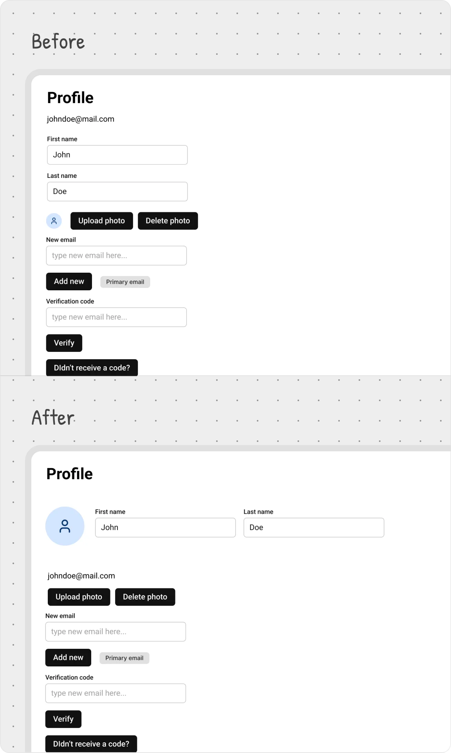Viewport: 451px width, 753px height.
Task: Select First name field containing John in After form
Action: (x=165, y=528)
